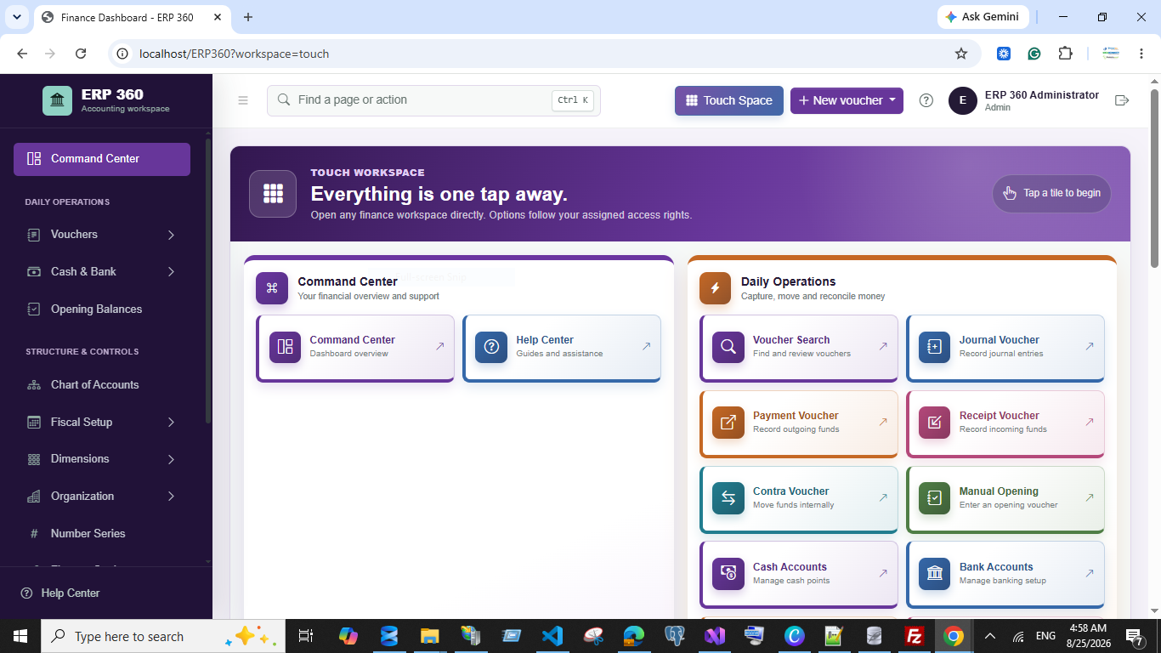Expand the Cash & Bank sidebar submenu
Viewport: 1161px width, 653px height.
tap(171, 272)
